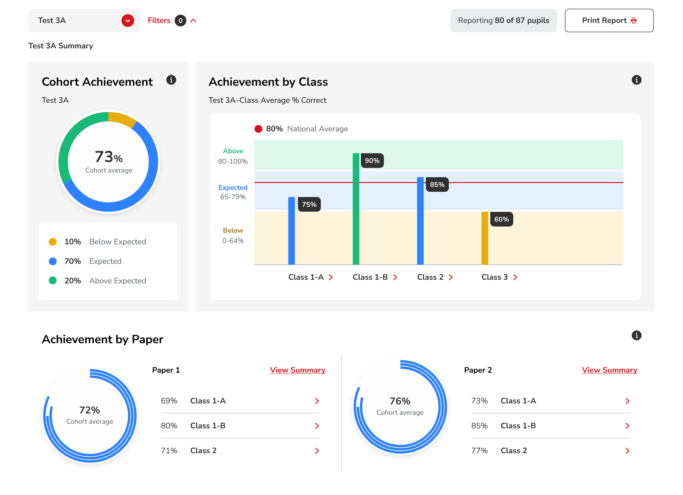Click printer icon in Print Report
The image size is (683, 495).
[x=634, y=20]
